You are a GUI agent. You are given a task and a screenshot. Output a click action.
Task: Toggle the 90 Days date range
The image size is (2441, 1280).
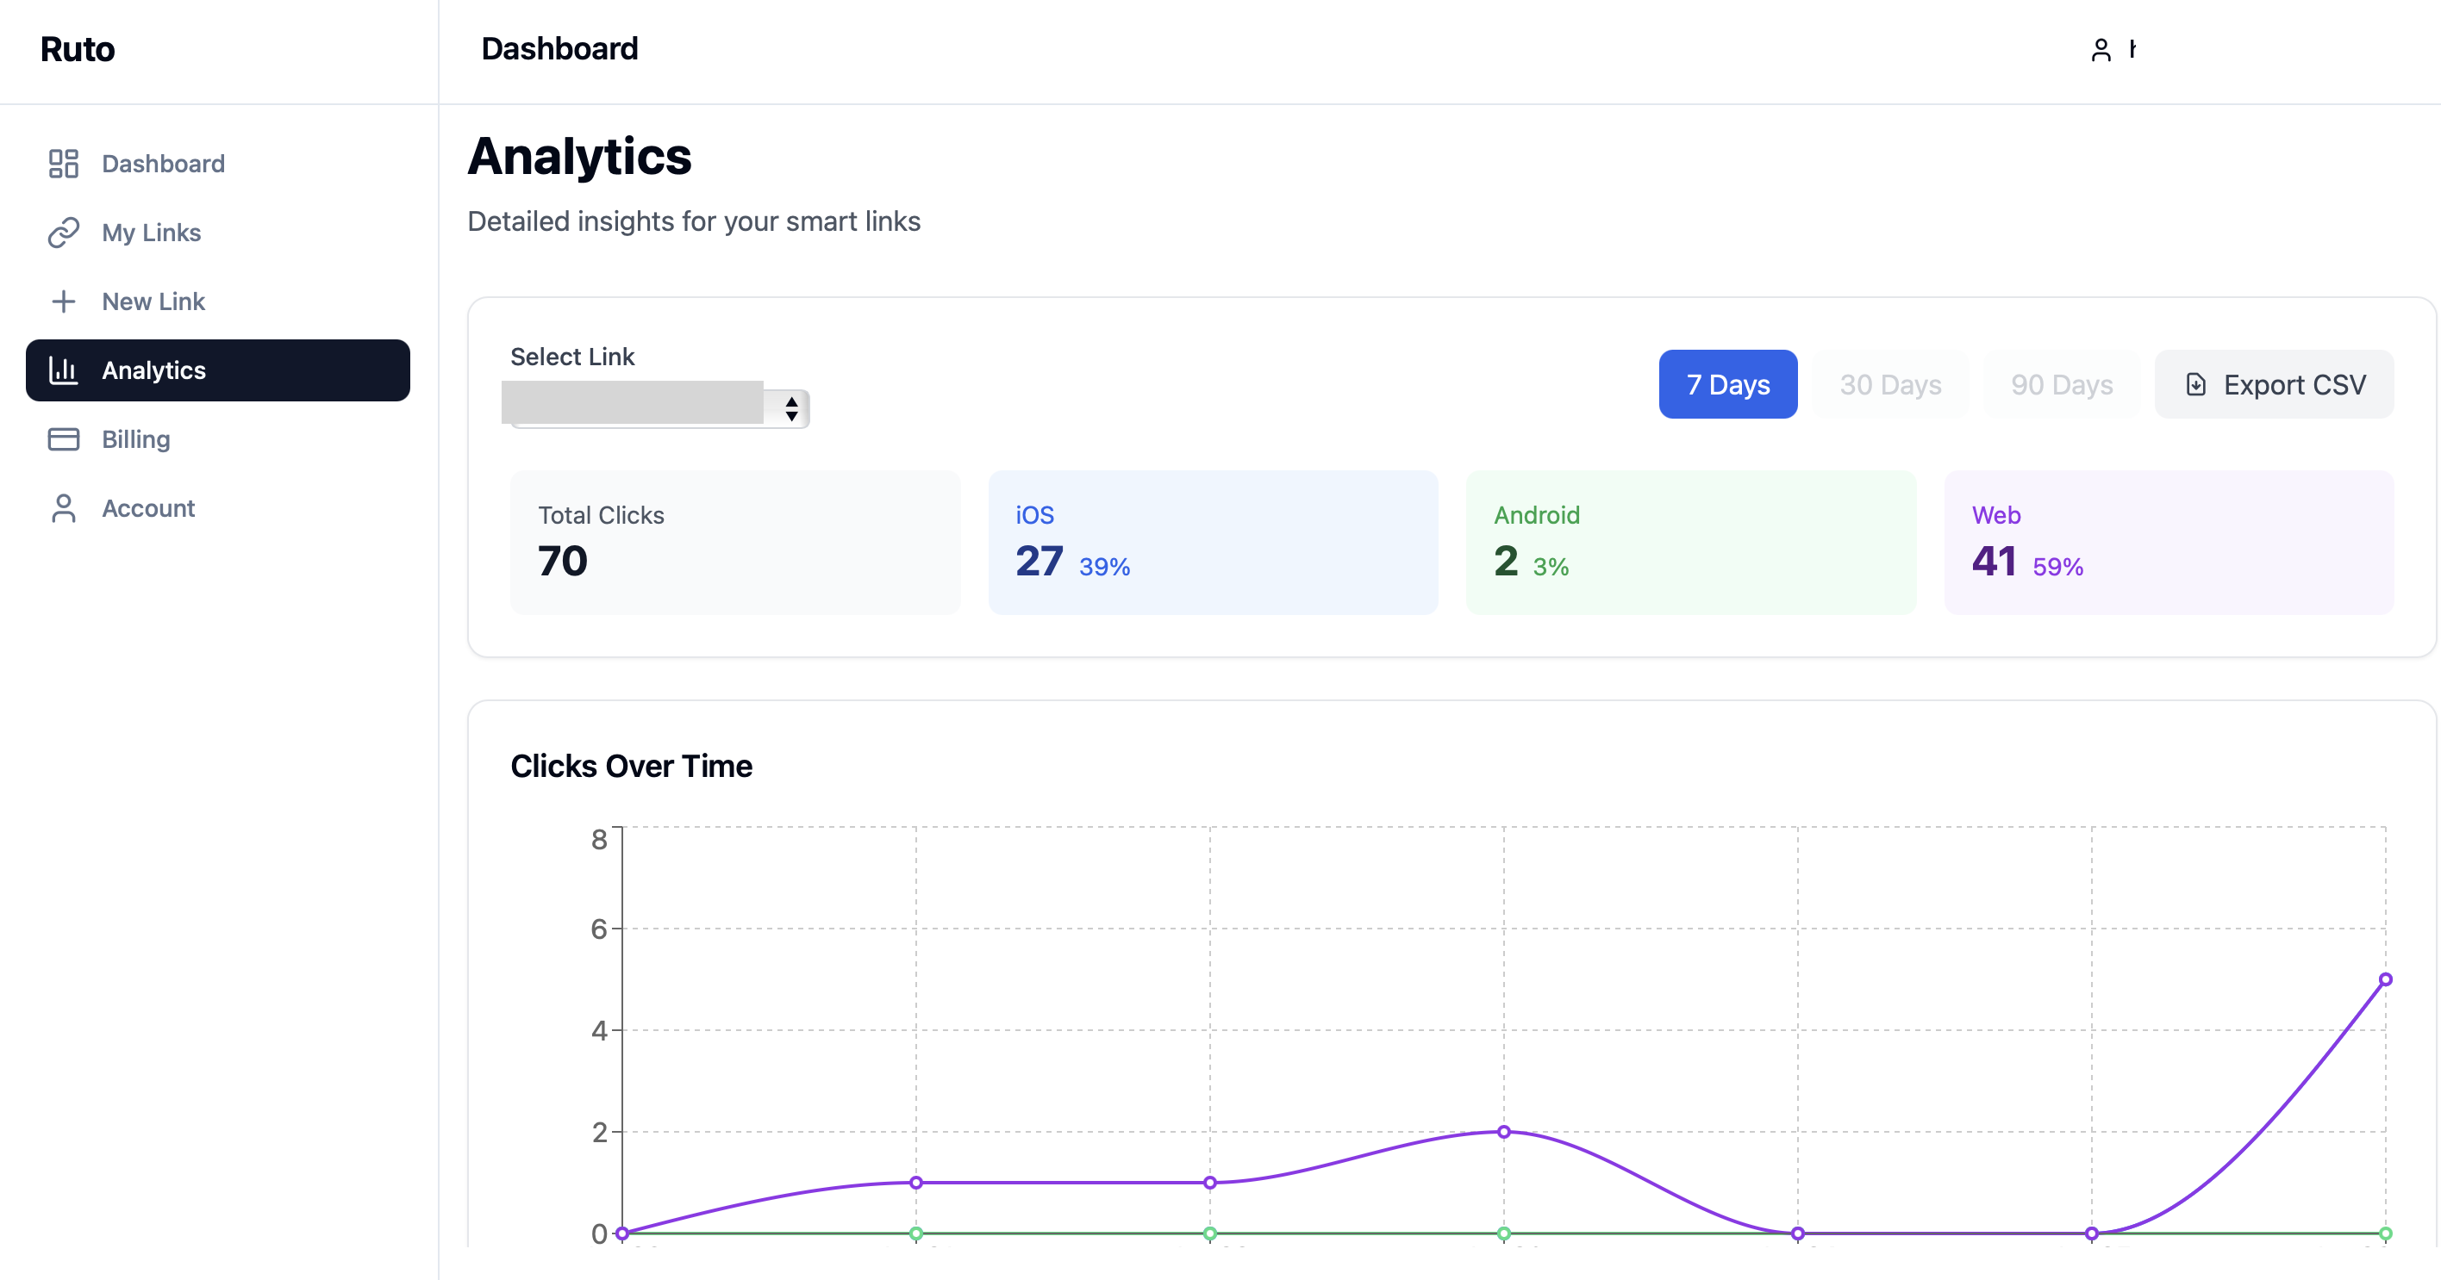click(2061, 384)
